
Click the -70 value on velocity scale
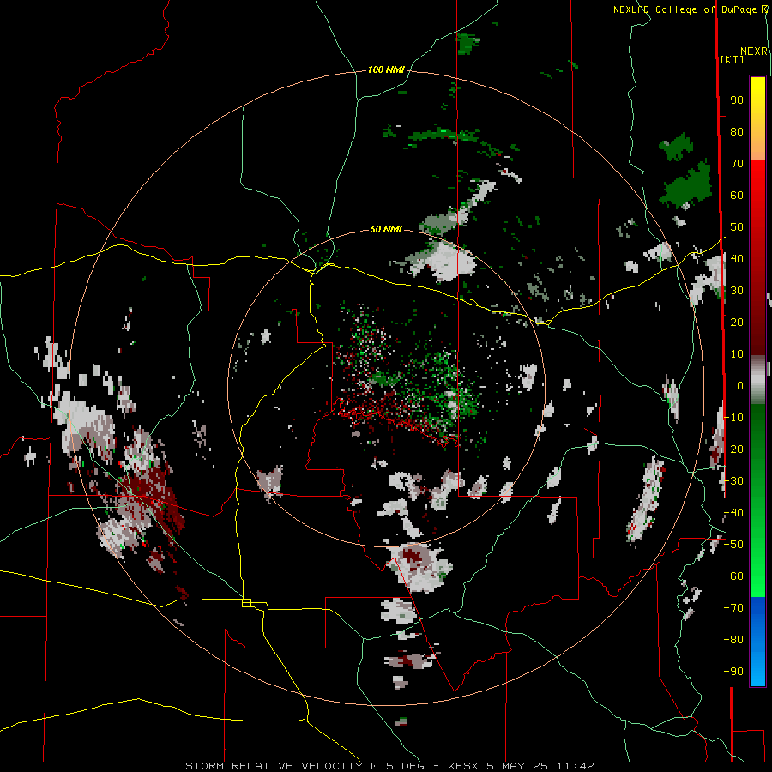(x=733, y=608)
